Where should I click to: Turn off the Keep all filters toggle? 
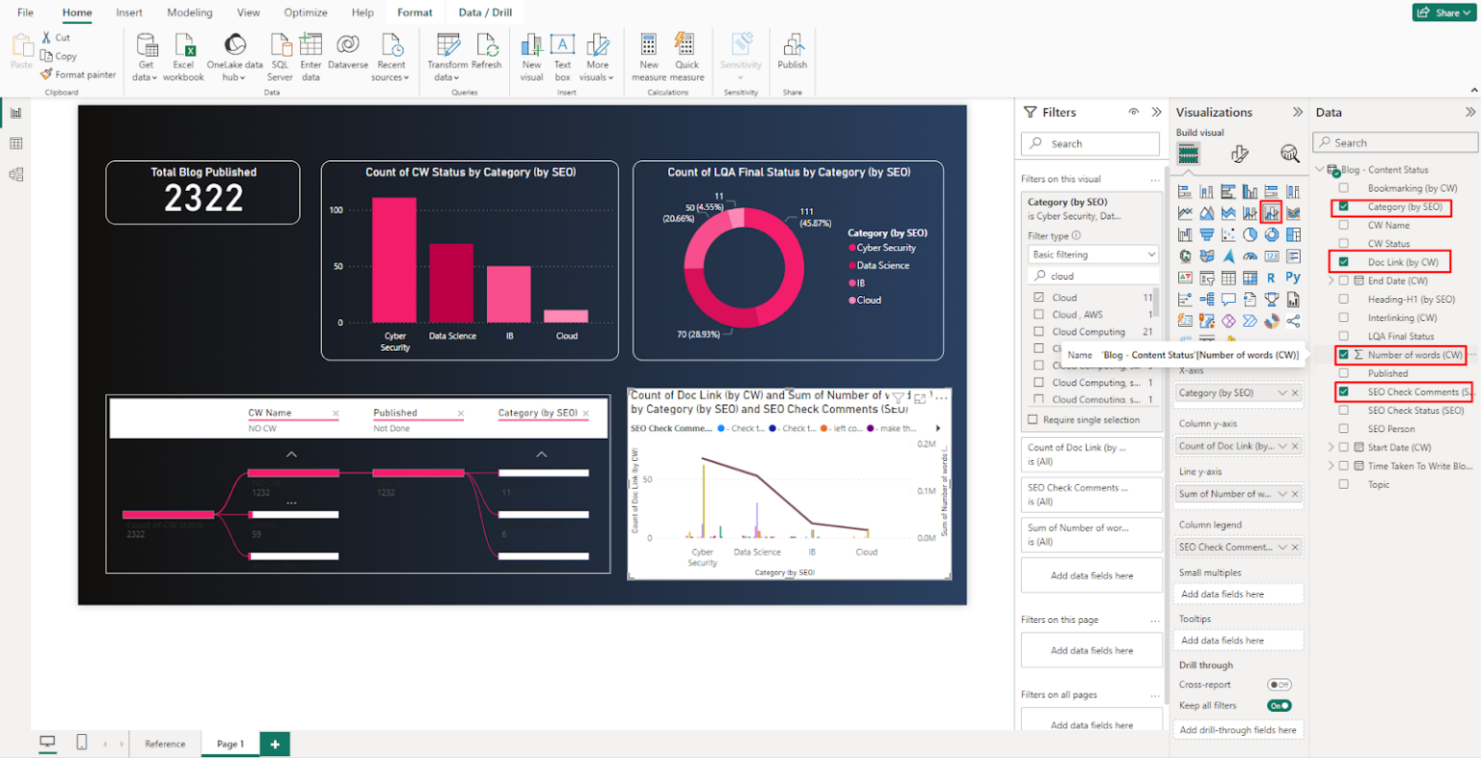[1279, 705]
